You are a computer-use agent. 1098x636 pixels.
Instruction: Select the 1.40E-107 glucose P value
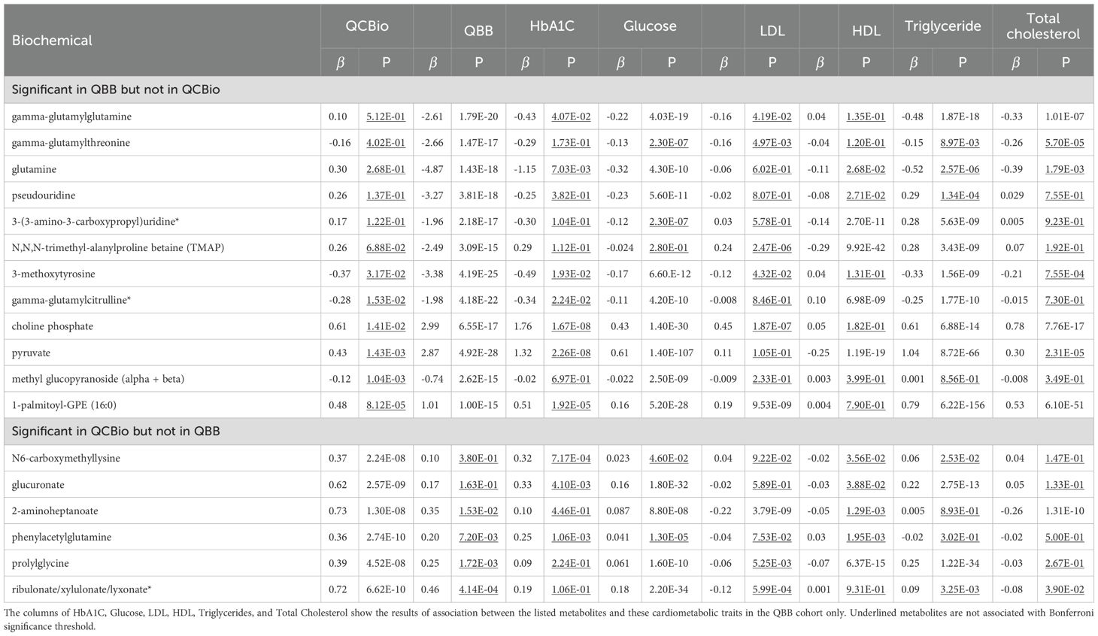(x=671, y=353)
